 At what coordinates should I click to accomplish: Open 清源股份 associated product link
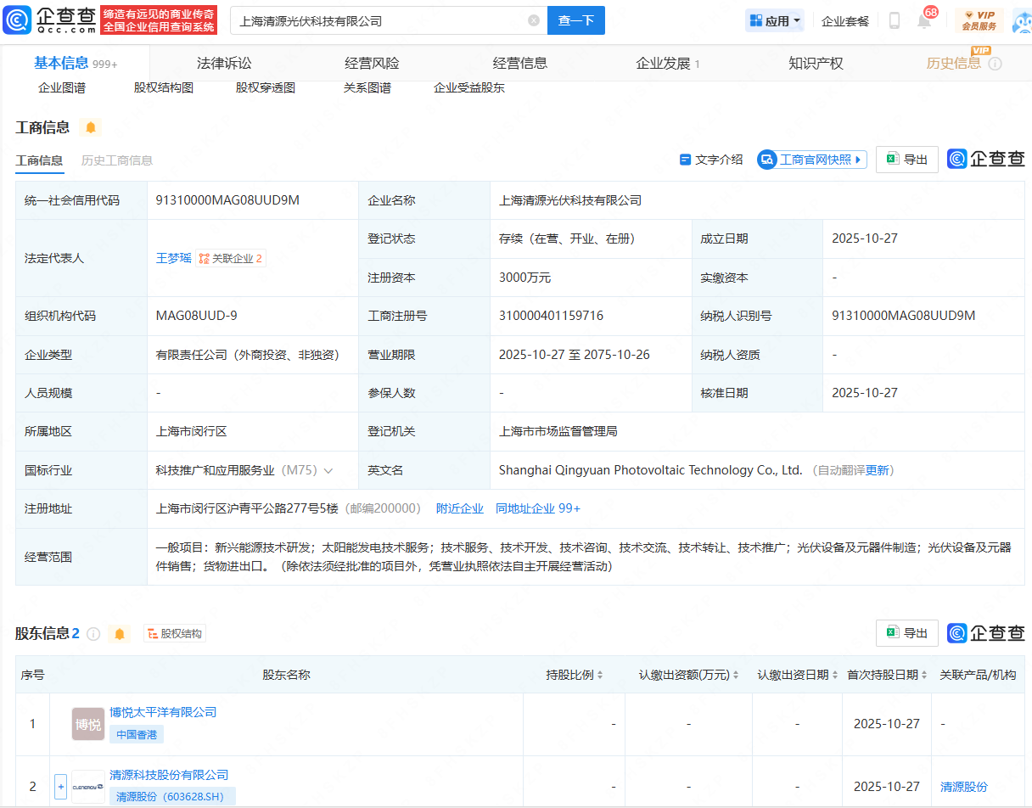coord(964,787)
